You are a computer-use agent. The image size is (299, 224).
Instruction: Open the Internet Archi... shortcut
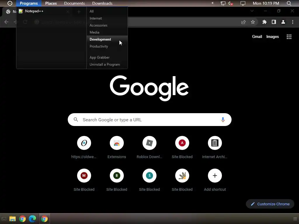215,147
